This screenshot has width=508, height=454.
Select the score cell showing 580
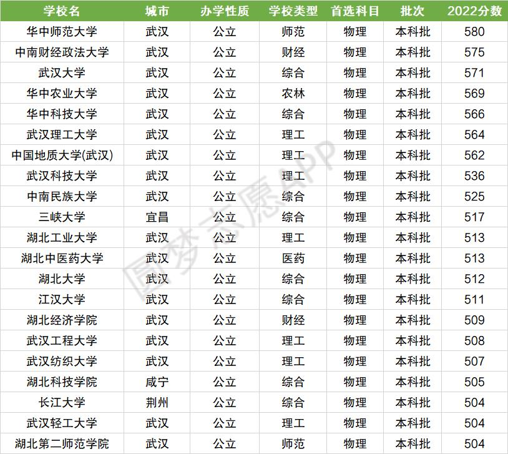point(474,32)
